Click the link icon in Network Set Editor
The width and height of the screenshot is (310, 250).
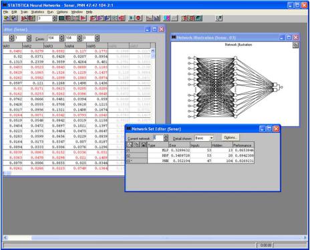click(x=136, y=145)
